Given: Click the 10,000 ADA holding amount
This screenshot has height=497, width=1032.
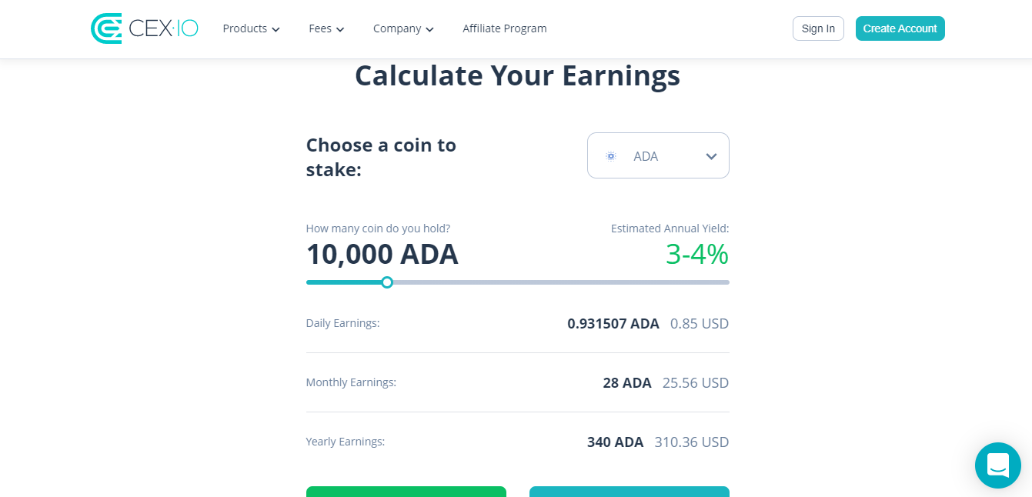Looking at the screenshot, I should click(x=382, y=254).
